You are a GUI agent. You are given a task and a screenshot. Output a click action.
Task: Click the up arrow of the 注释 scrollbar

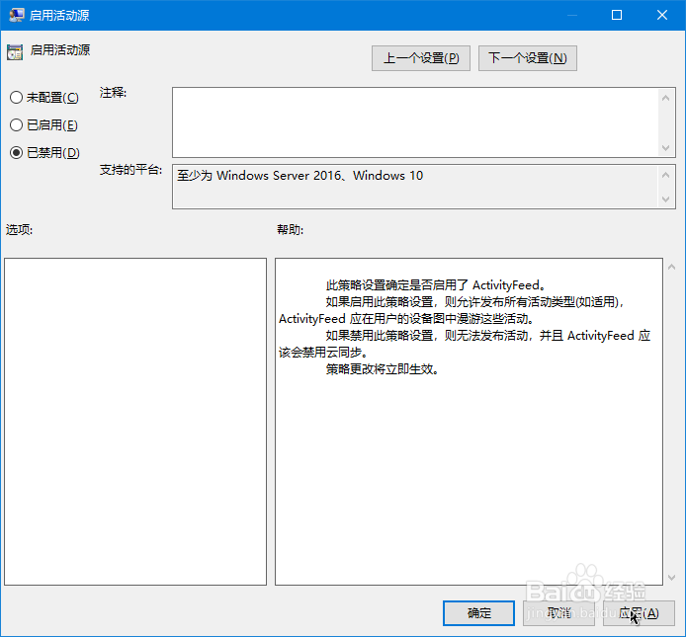665,98
